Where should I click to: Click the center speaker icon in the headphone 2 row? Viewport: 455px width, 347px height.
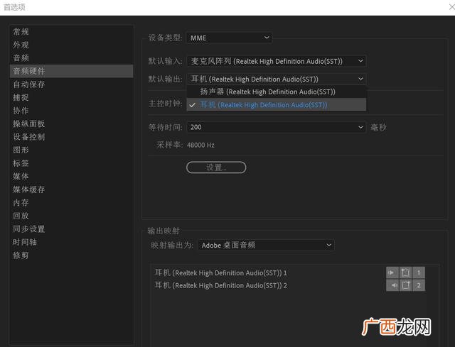(405, 285)
